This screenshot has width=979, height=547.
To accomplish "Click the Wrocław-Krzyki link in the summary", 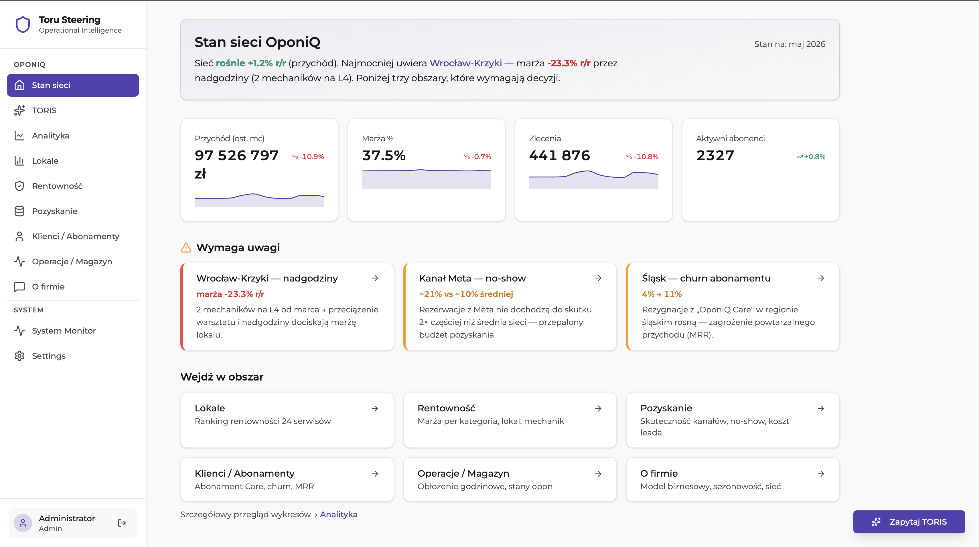I will 465,63.
